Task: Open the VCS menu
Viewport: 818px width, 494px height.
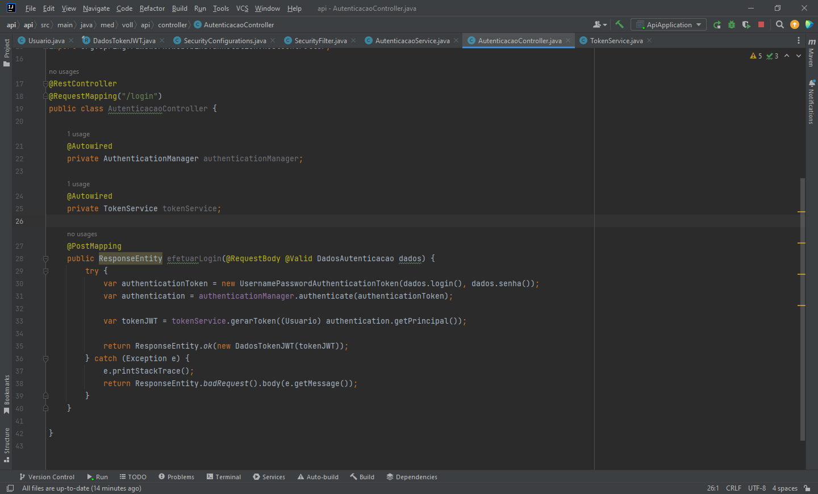Action: 242,9
